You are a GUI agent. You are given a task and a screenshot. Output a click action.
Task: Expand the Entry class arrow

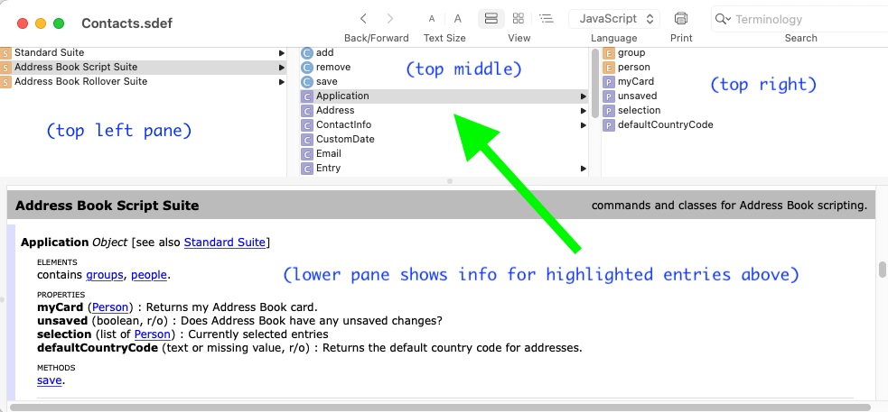[x=583, y=168]
